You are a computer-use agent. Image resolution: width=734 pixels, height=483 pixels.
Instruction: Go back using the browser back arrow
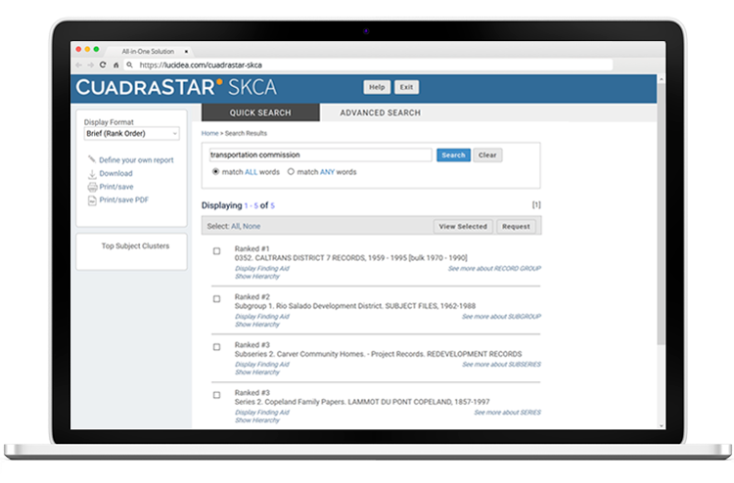pos(79,65)
